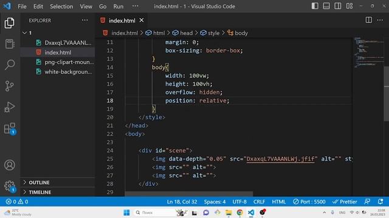Open the Windows Start button
The width and height of the screenshot is (389, 218).
(126, 213)
